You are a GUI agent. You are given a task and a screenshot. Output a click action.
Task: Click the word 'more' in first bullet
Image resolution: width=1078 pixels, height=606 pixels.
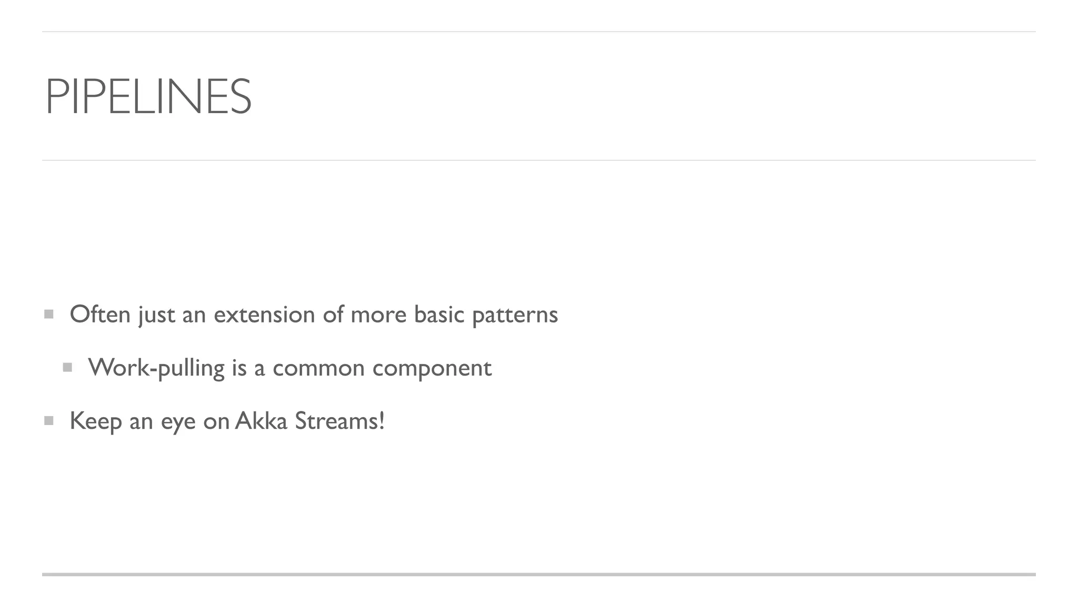378,316
